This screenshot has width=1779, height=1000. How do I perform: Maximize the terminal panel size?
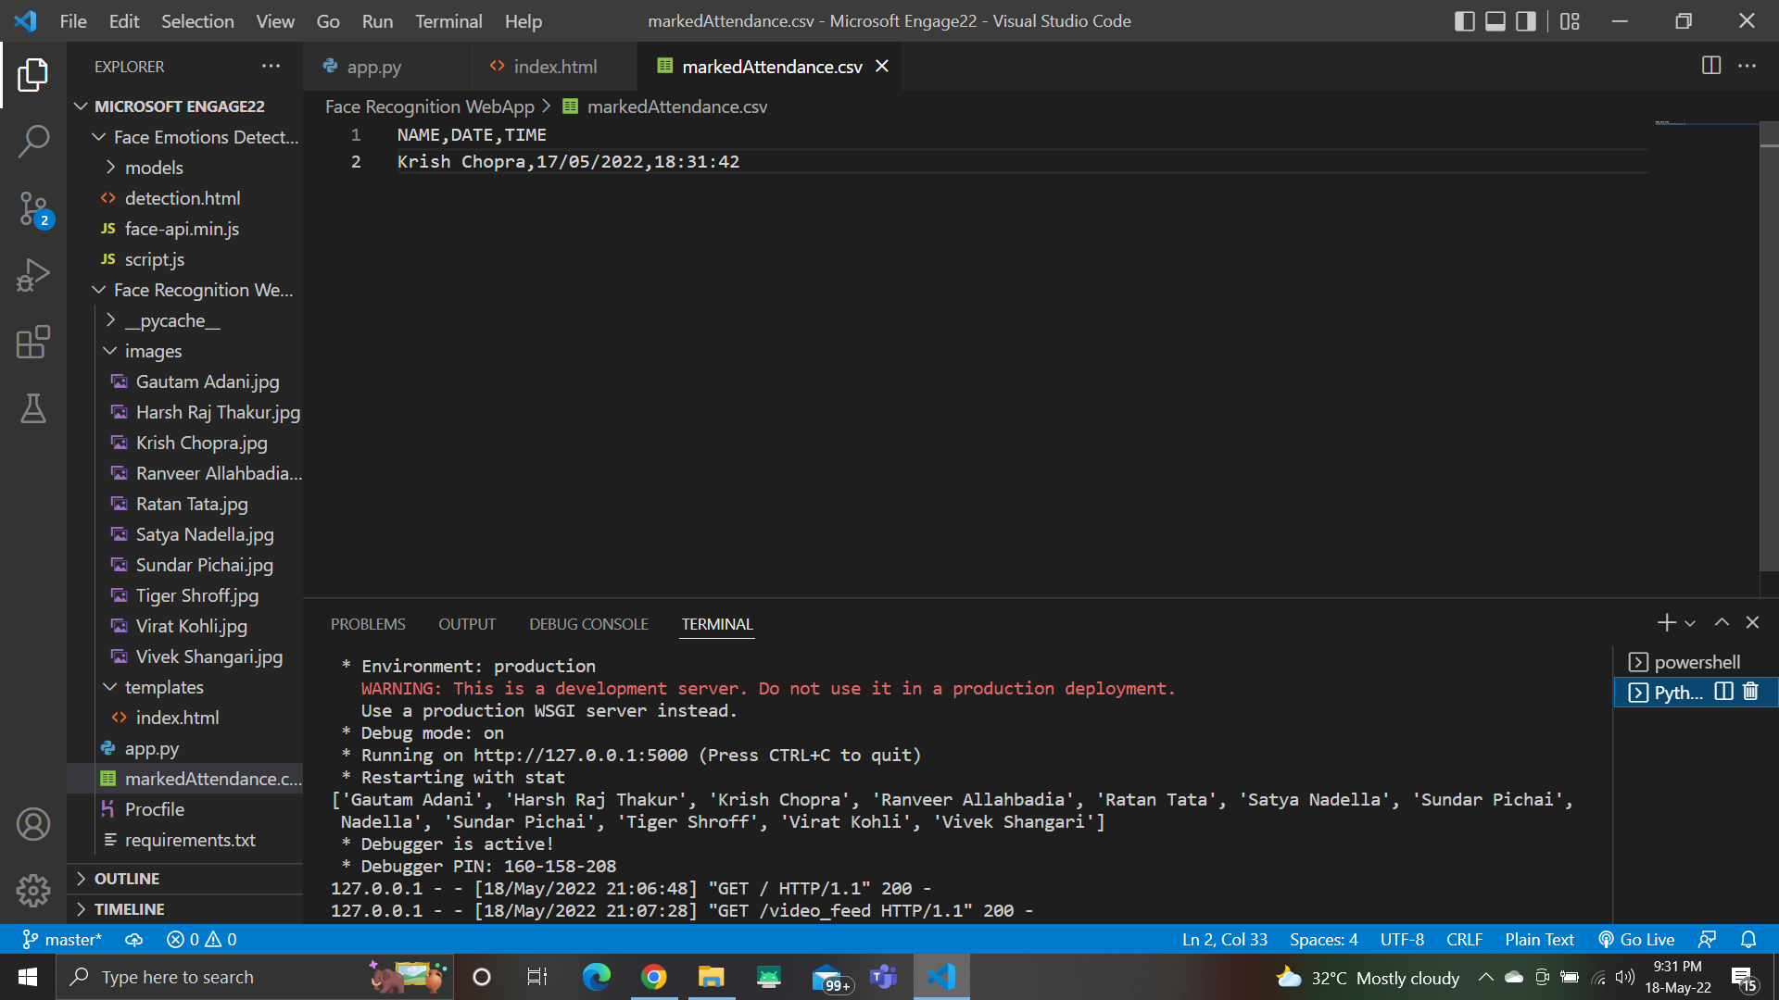click(x=1722, y=623)
